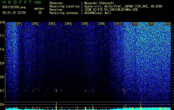Click the 2357 time axis marker

coord(118,24)
